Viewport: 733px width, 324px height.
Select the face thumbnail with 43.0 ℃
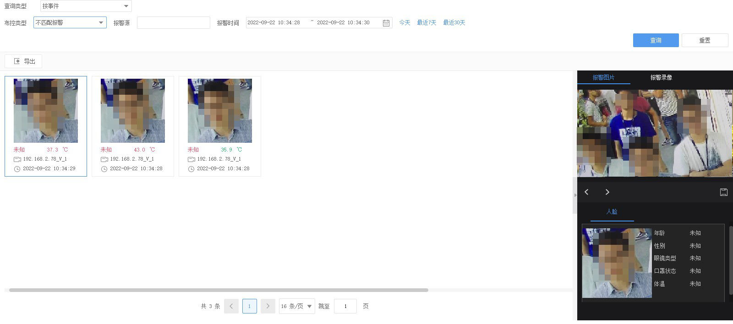click(x=133, y=111)
